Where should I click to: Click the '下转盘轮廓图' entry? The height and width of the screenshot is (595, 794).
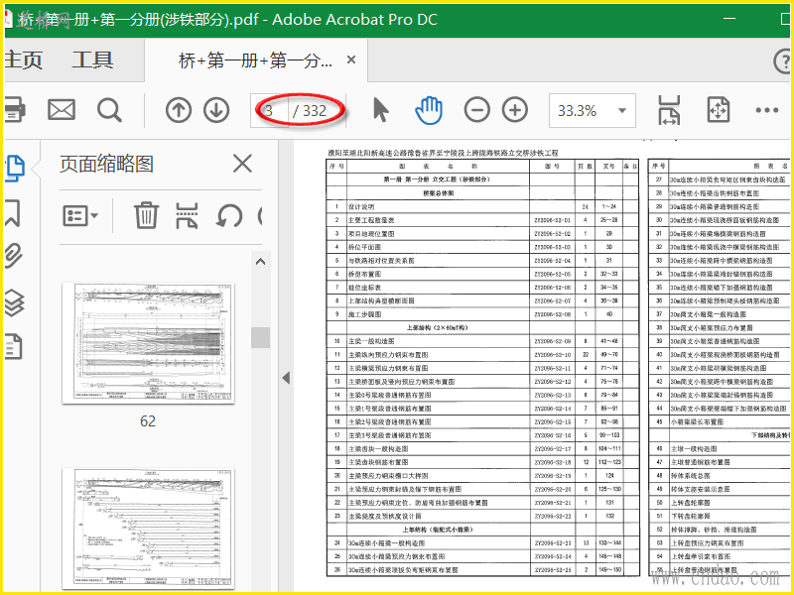click(691, 516)
